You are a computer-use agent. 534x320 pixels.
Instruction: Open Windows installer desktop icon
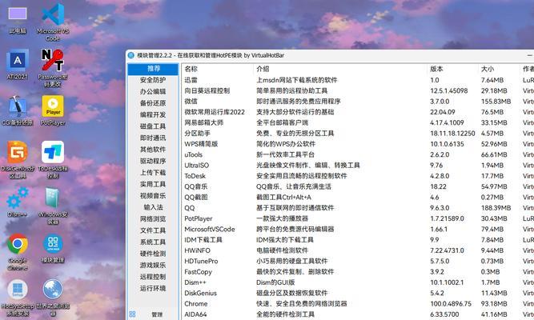click(x=53, y=206)
